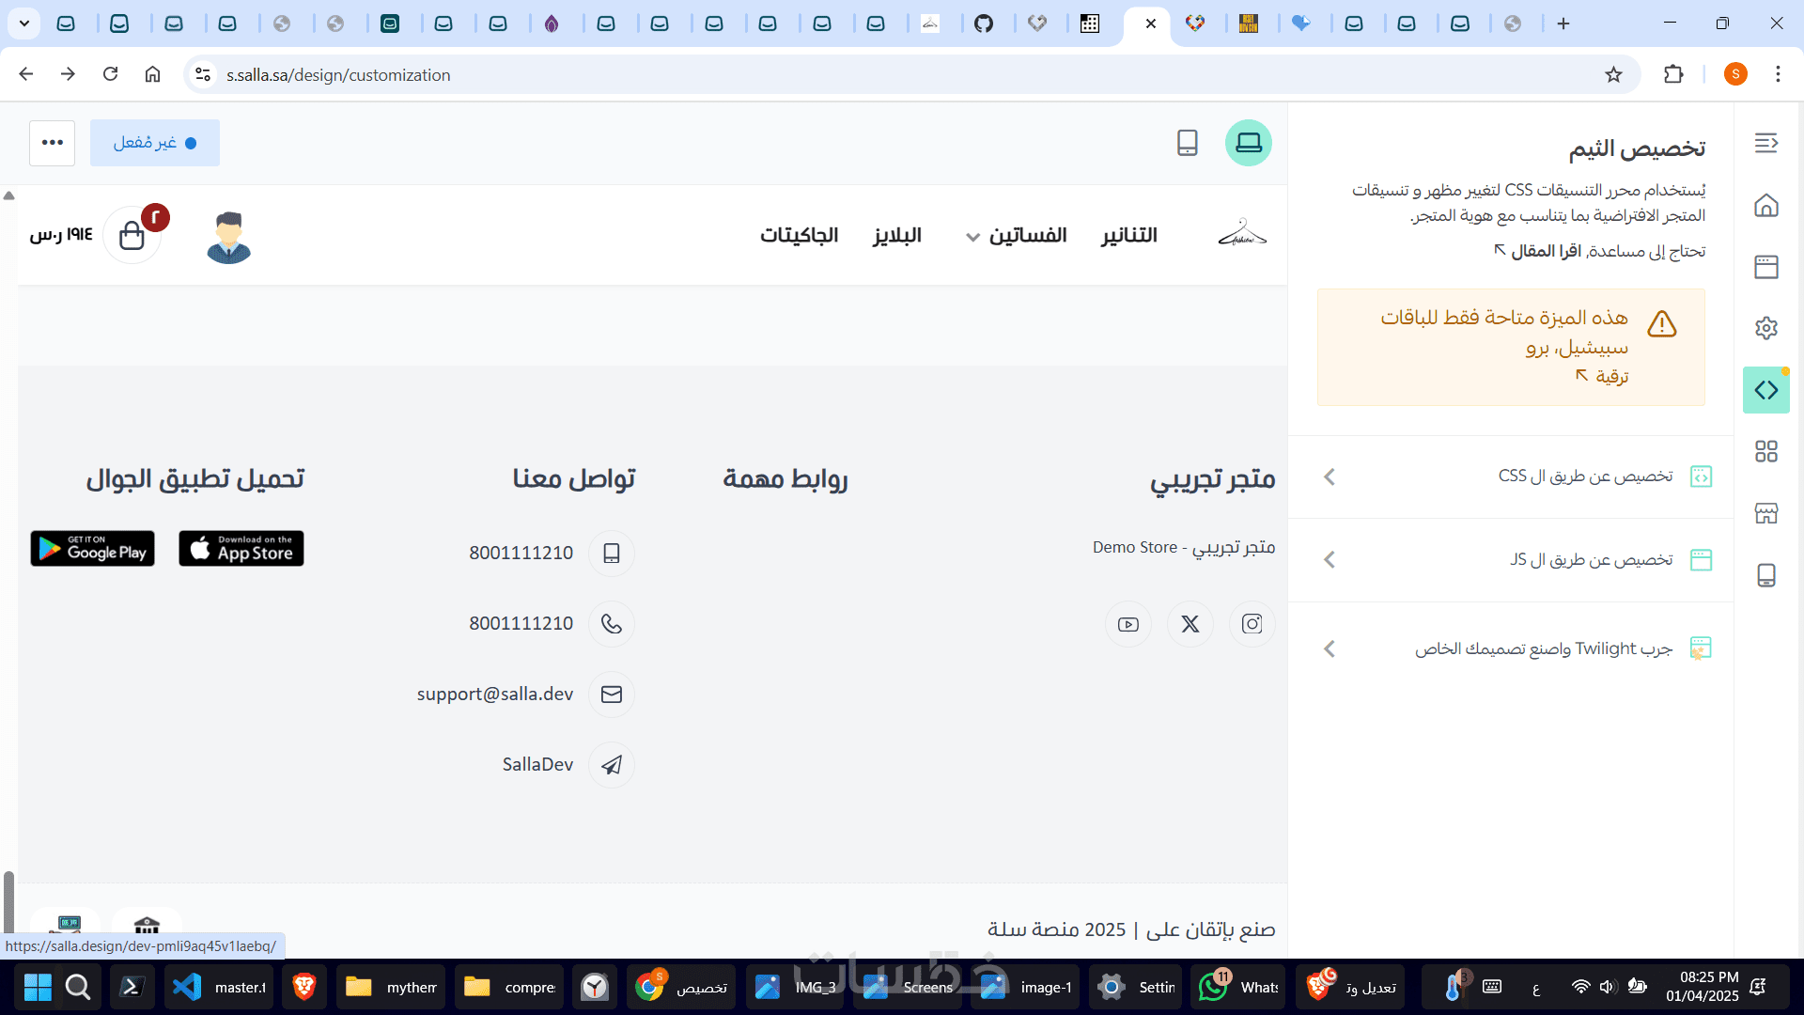Open the التنانير menu item
The image size is (1804, 1015).
click(1128, 235)
